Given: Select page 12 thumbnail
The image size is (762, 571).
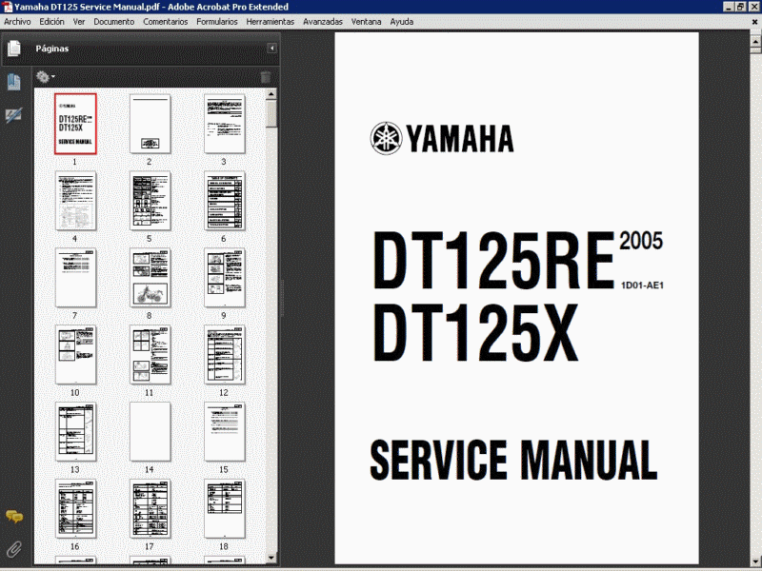Looking at the screenshot, I should [225, 355].
